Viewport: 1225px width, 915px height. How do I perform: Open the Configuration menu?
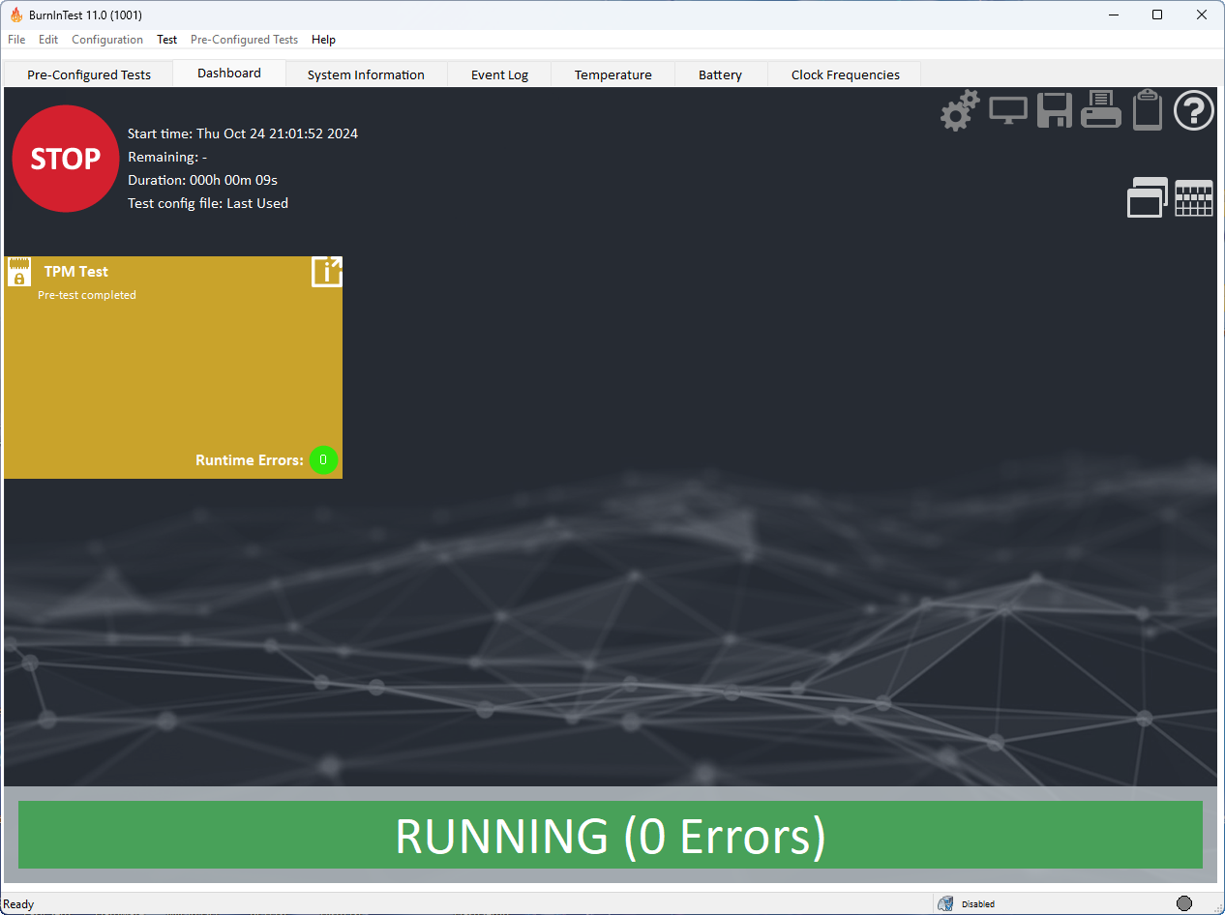click(x=107, y=40)
